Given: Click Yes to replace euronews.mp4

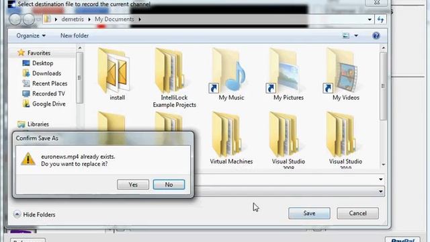Looking at the screenshot, I should 133,185.
